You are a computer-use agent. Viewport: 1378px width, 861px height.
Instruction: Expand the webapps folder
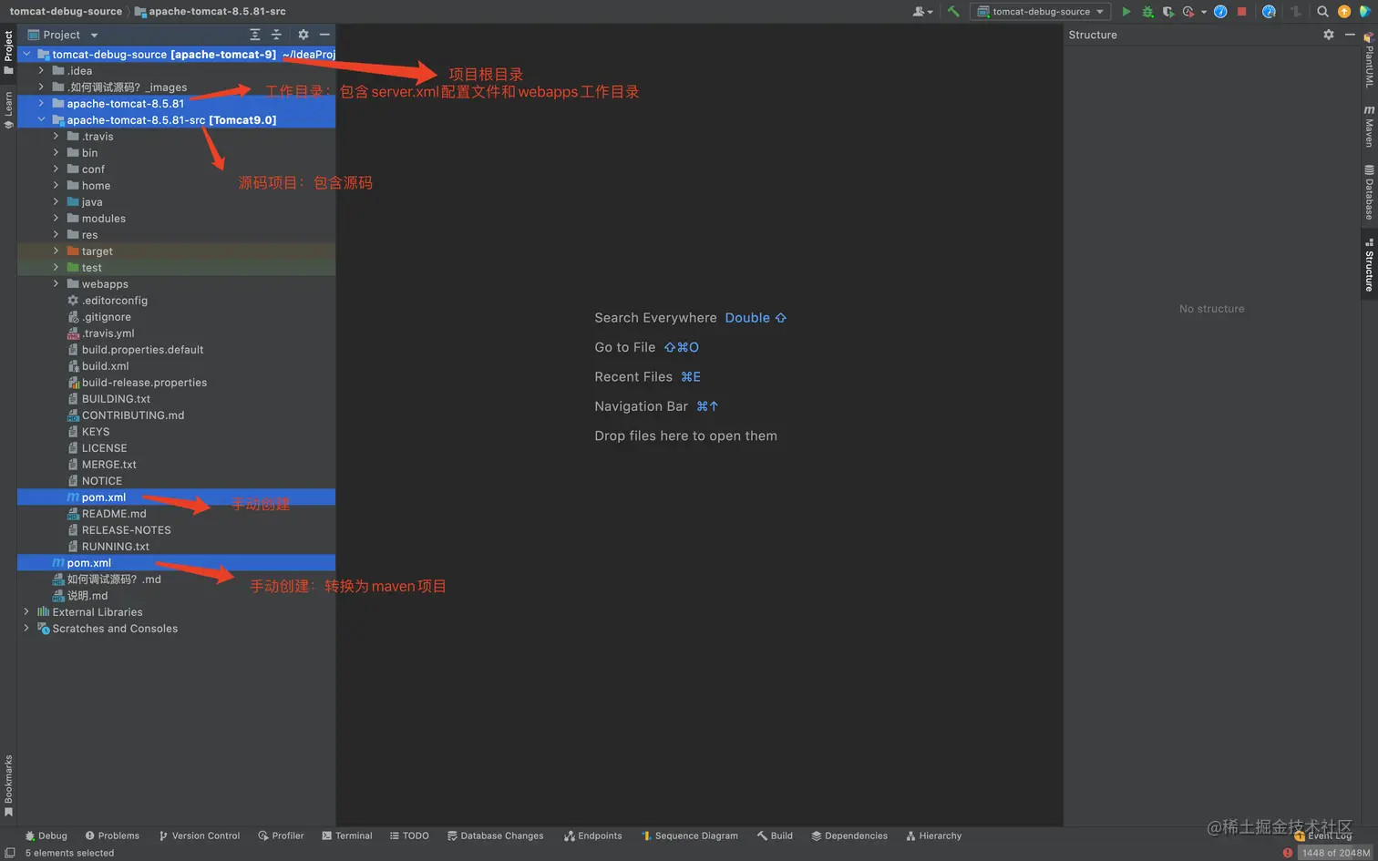(x=56, y=284)
